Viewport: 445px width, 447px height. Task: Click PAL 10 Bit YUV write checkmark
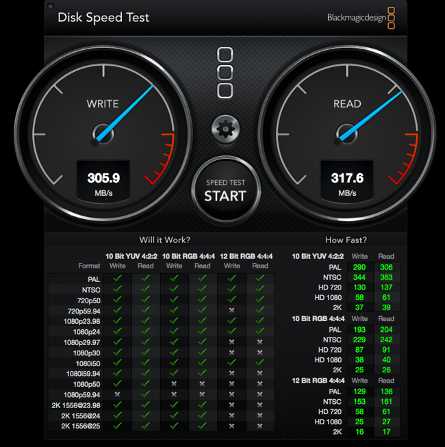click(x=118, y=279)
